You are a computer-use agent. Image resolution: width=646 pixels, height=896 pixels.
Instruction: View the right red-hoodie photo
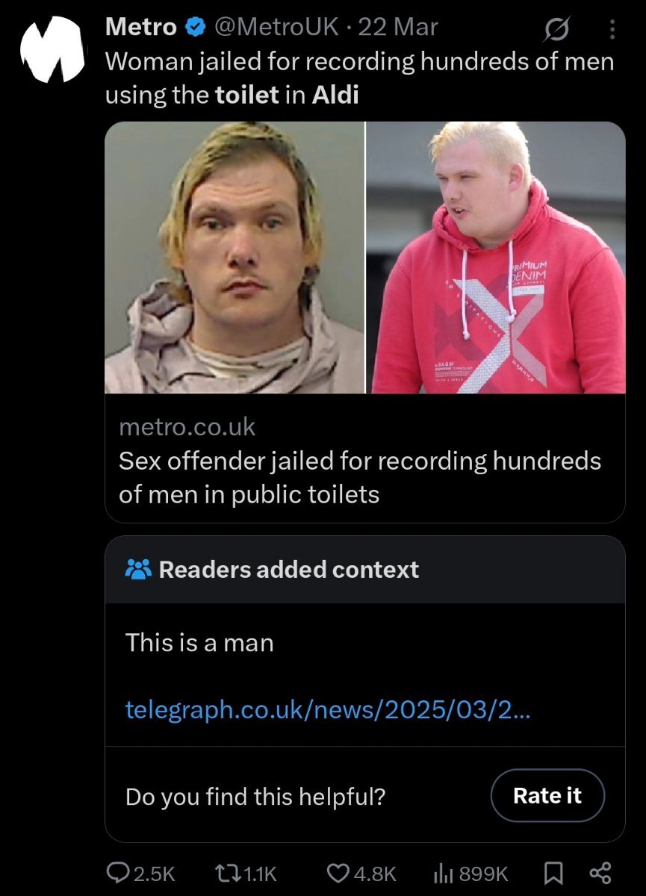pyautogui.click(x=496, y=258)
